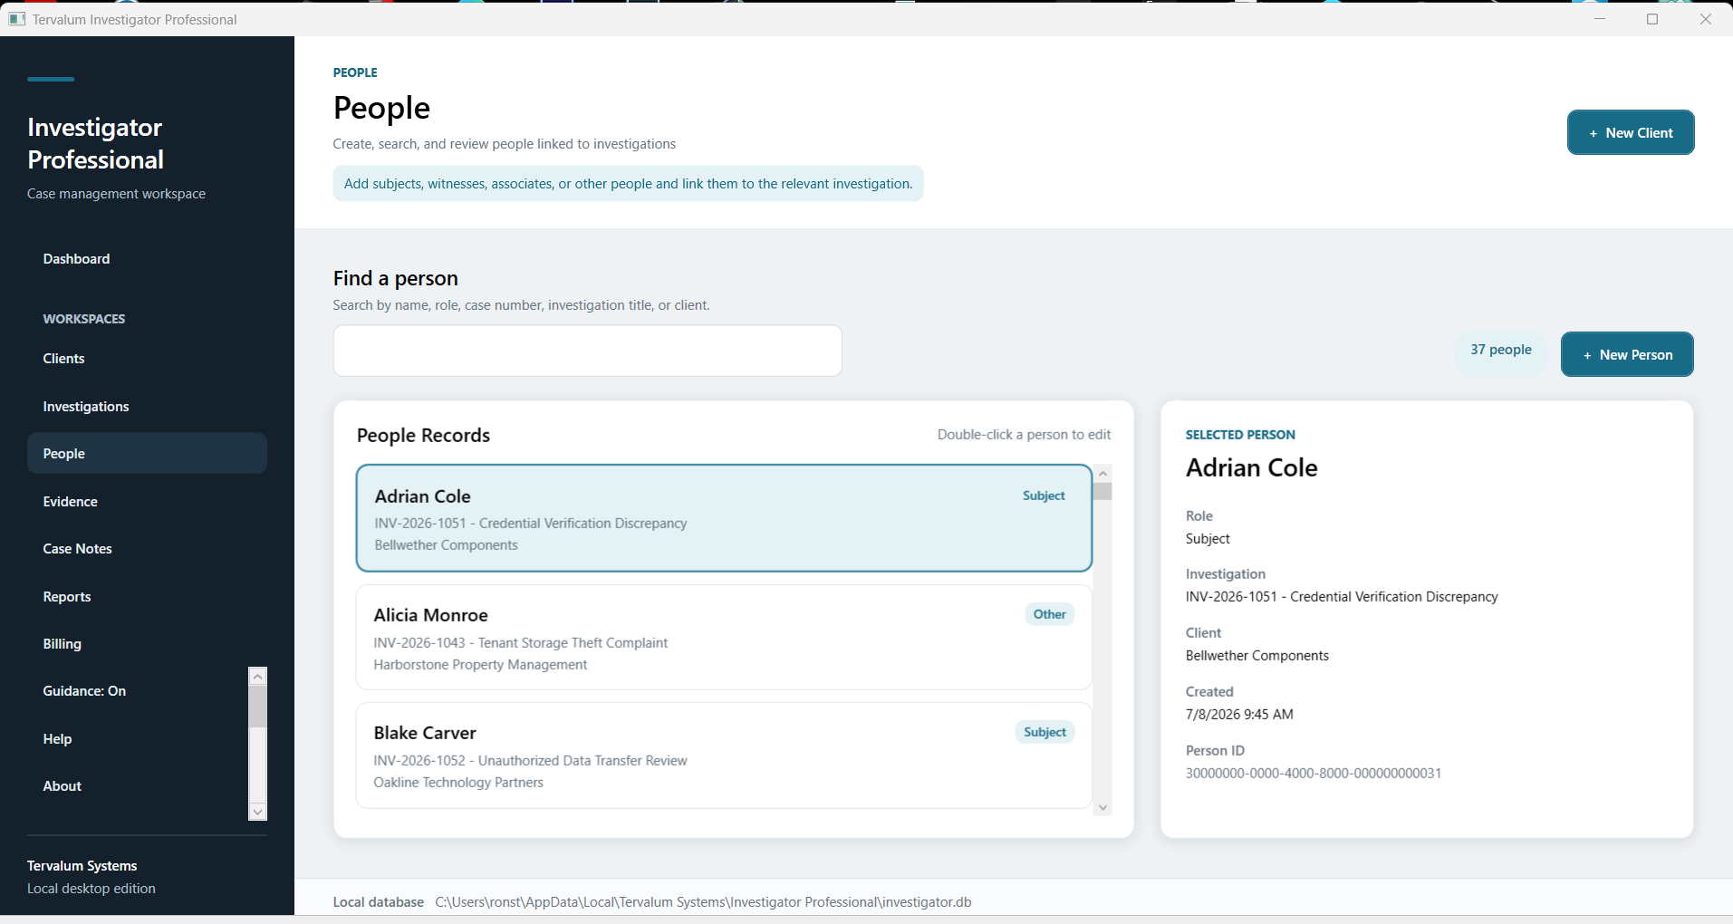Viewport: 1733px width, 924px height.
Task: Click the guidance banner about adding subjects
Action: pyautogui.click(x=628, y=184)
